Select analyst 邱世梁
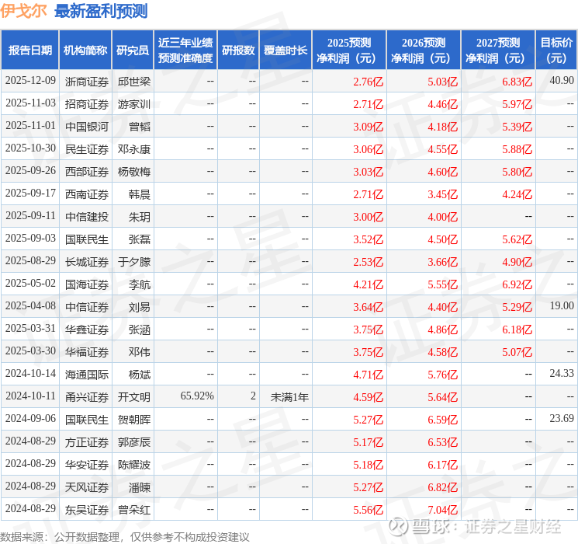This screenshot has width=578, height=544. (134, 82)
